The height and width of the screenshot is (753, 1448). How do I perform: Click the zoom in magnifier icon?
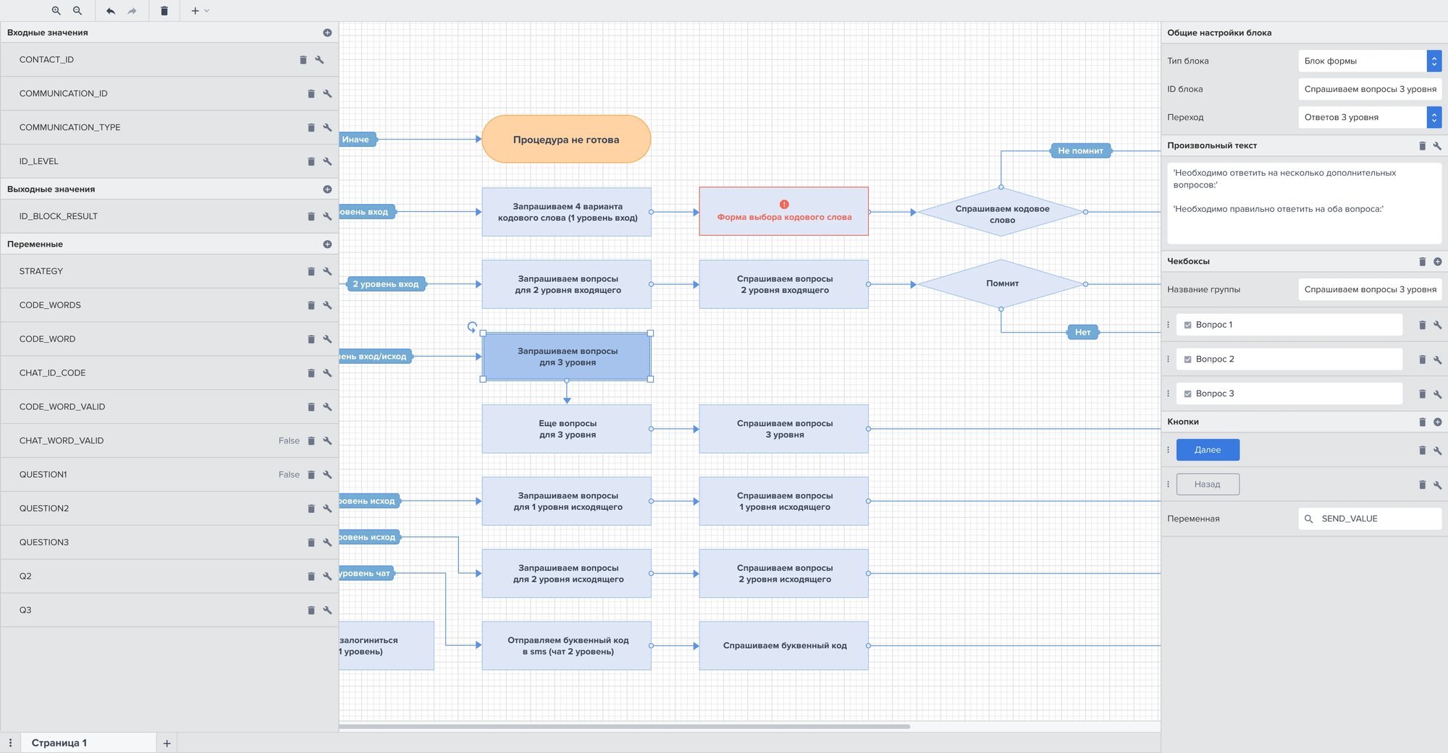click(56, 11)
